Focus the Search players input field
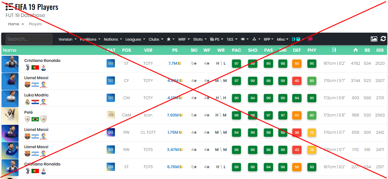388x179 pixels. coord(29,39)
